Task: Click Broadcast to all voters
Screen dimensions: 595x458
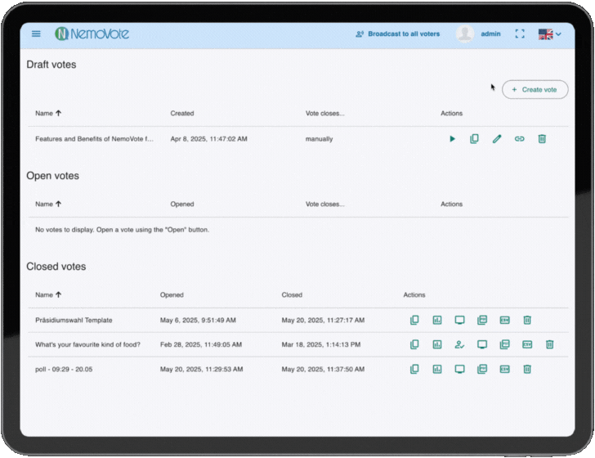Action: tap(398, 34)
